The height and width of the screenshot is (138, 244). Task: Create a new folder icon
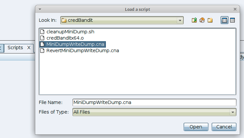(x=210, y=20)
